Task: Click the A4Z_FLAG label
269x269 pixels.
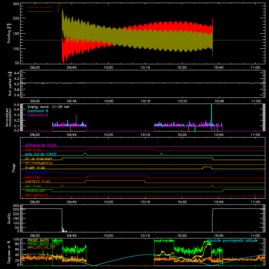Action: (33, 186)
